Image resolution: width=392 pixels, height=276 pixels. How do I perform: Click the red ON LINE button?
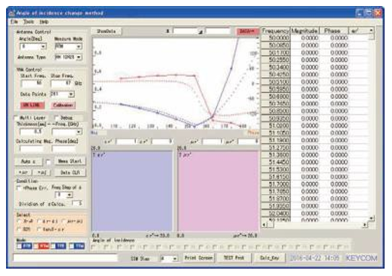tap(32, 105)
